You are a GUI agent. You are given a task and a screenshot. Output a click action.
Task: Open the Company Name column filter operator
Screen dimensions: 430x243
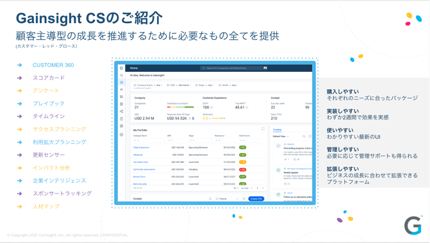point(136,140)
